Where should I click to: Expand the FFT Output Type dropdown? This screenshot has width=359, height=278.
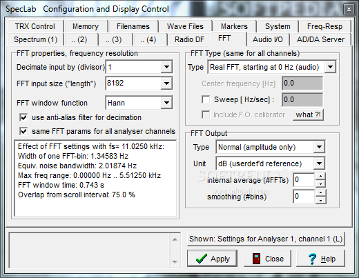319,147
